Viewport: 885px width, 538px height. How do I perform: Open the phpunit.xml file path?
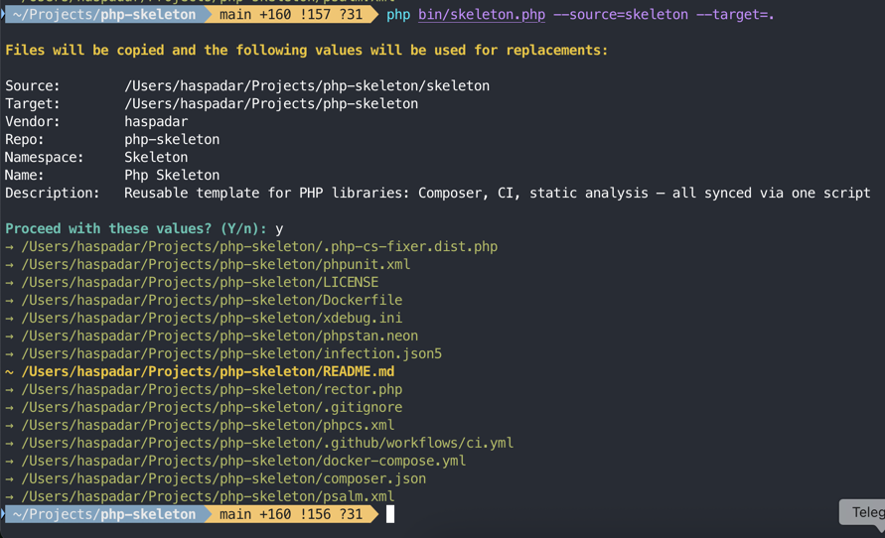(x=216, y=265)
